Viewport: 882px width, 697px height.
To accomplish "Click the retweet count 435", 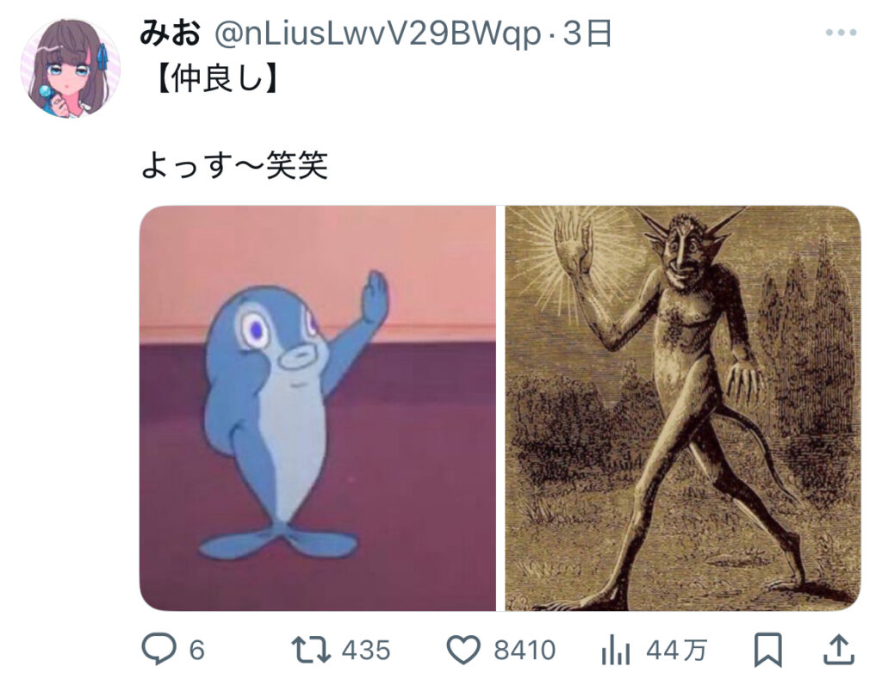I will pyautogui.click(x=366, y=651).
